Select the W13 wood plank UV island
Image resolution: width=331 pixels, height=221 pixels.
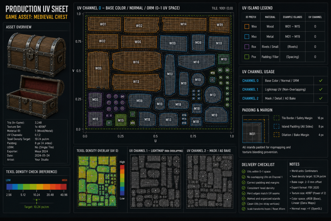point(136,82)
